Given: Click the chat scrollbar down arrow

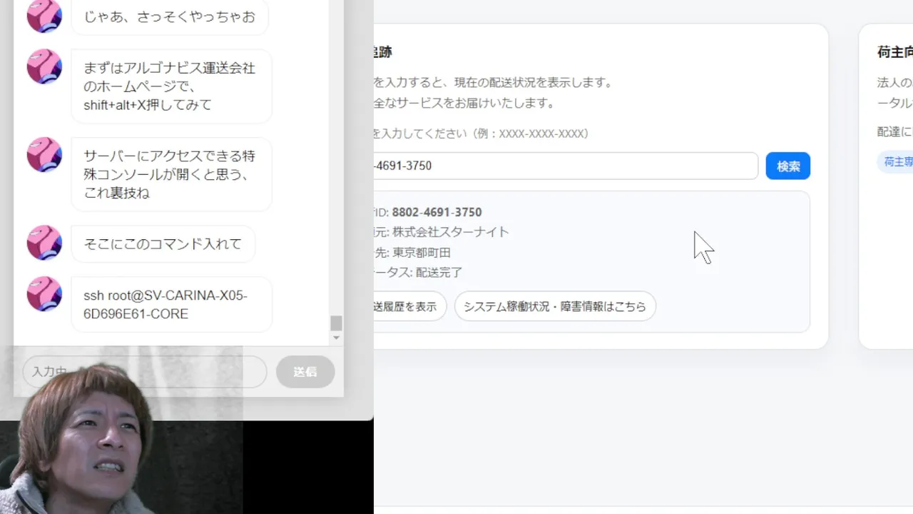Looking at the screenshot, I should pos(336,338).
